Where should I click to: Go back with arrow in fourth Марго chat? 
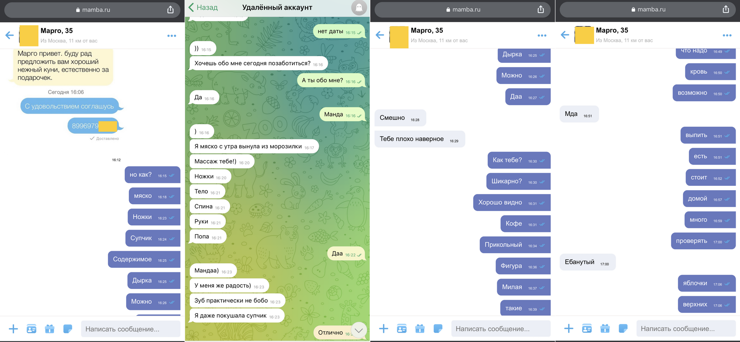point(565,35)
